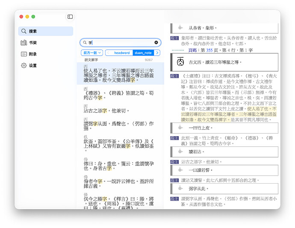Open result 侚者今字。一說許云神也
The image size is (295, 228).
121,182
